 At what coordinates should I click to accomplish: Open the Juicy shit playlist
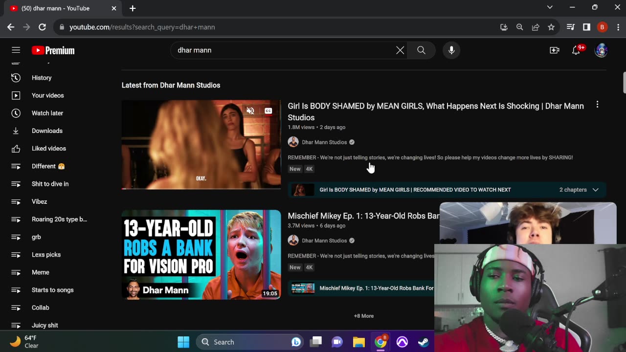point(45,325)
